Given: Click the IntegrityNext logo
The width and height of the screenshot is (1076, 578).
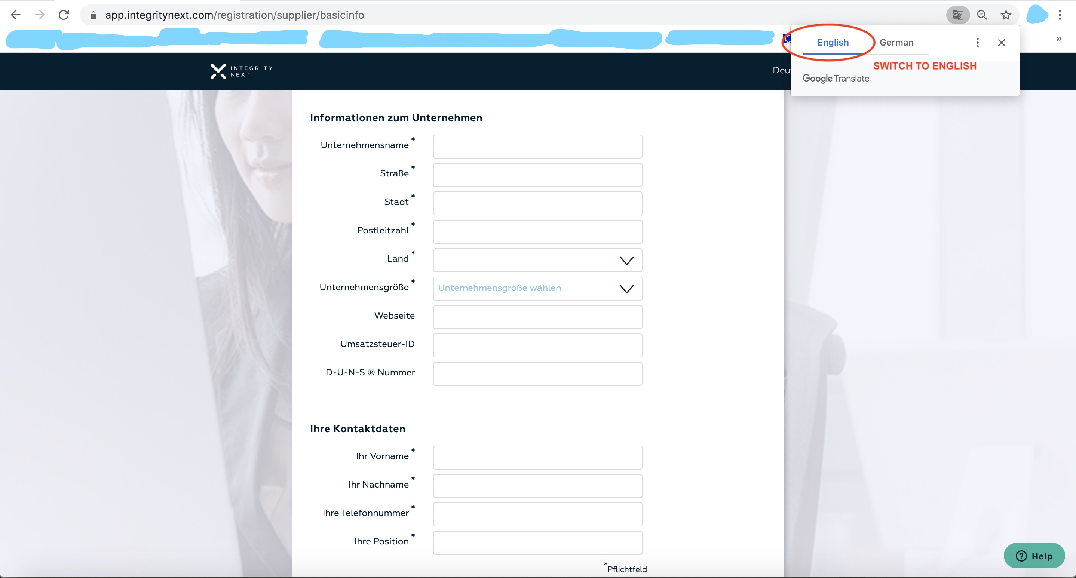Looking at the screenshot, I should coord(242,71).
